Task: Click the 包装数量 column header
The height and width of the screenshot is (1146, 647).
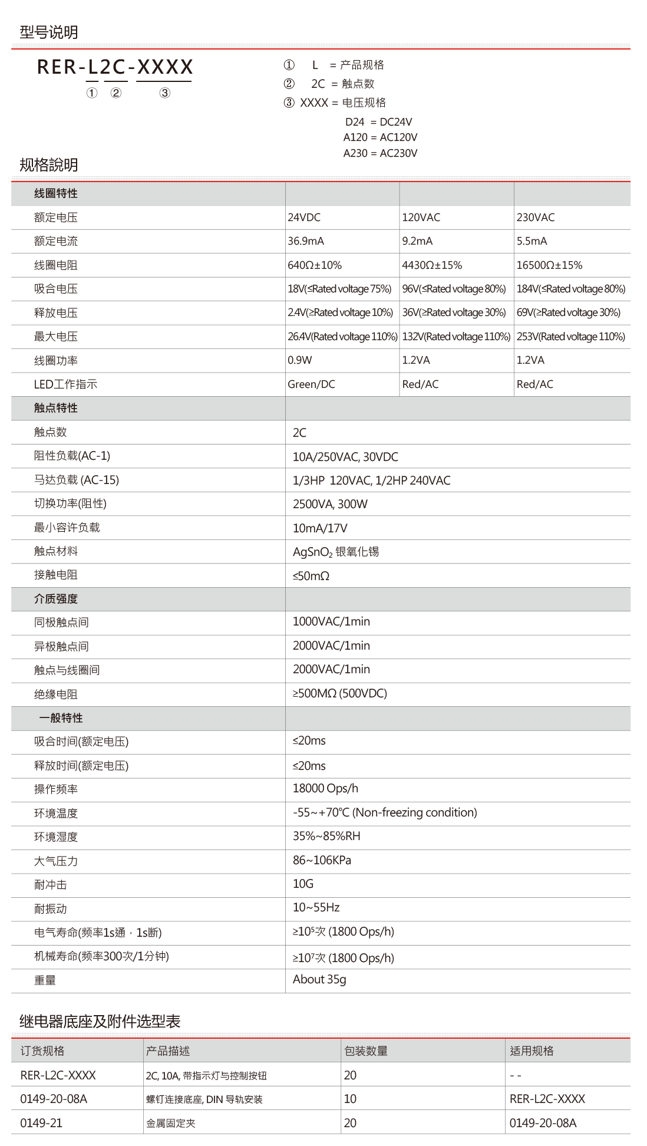Action: [x=366, y=1051]
